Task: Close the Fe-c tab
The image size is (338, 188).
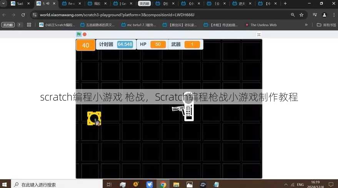Action: [80, 4]
